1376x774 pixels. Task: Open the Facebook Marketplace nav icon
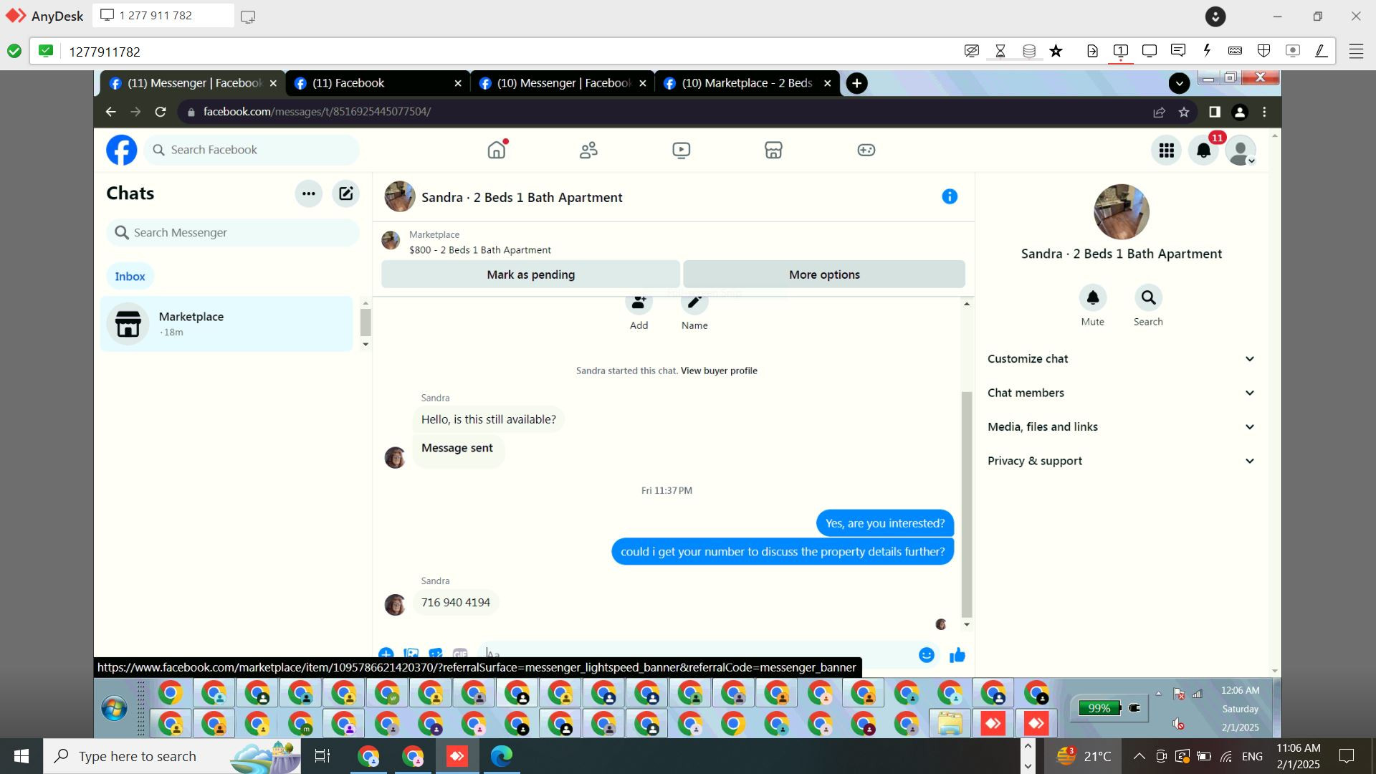773,150
